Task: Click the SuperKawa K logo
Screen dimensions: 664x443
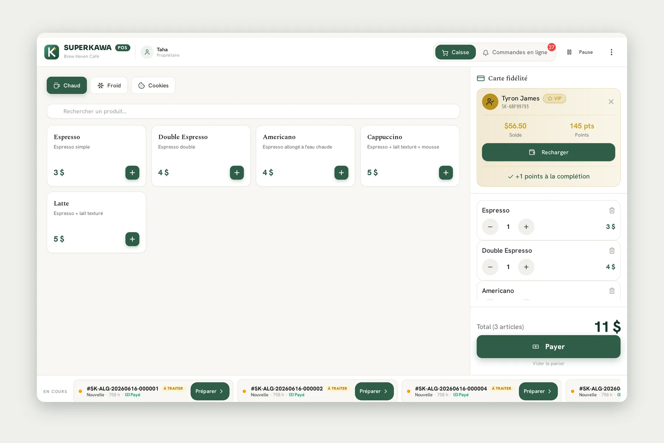Action: pyautogui.click(x=52, y=52)
